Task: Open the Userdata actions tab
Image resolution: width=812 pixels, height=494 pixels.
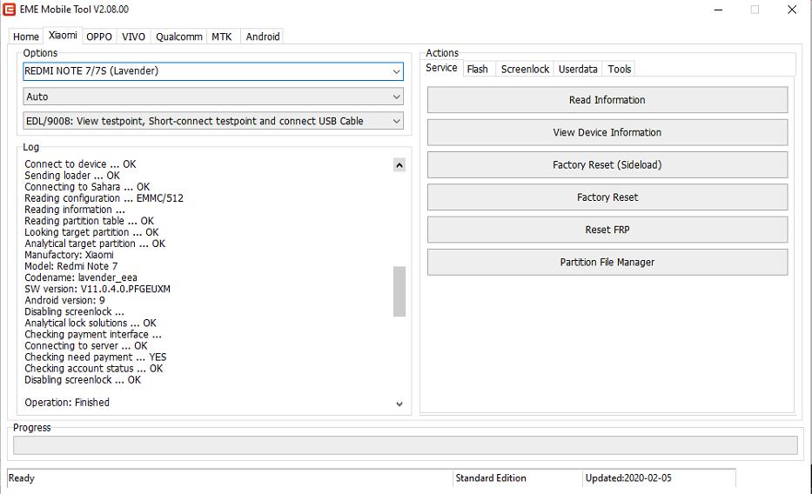Action: (x=578, y=70)
